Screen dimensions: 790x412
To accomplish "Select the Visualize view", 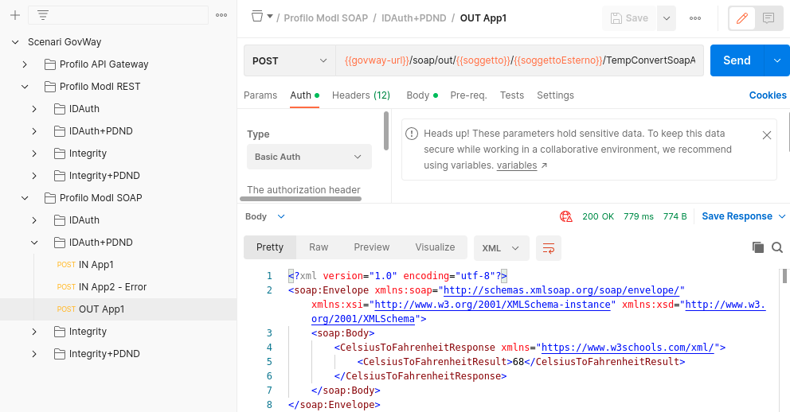I will point(435,247).
